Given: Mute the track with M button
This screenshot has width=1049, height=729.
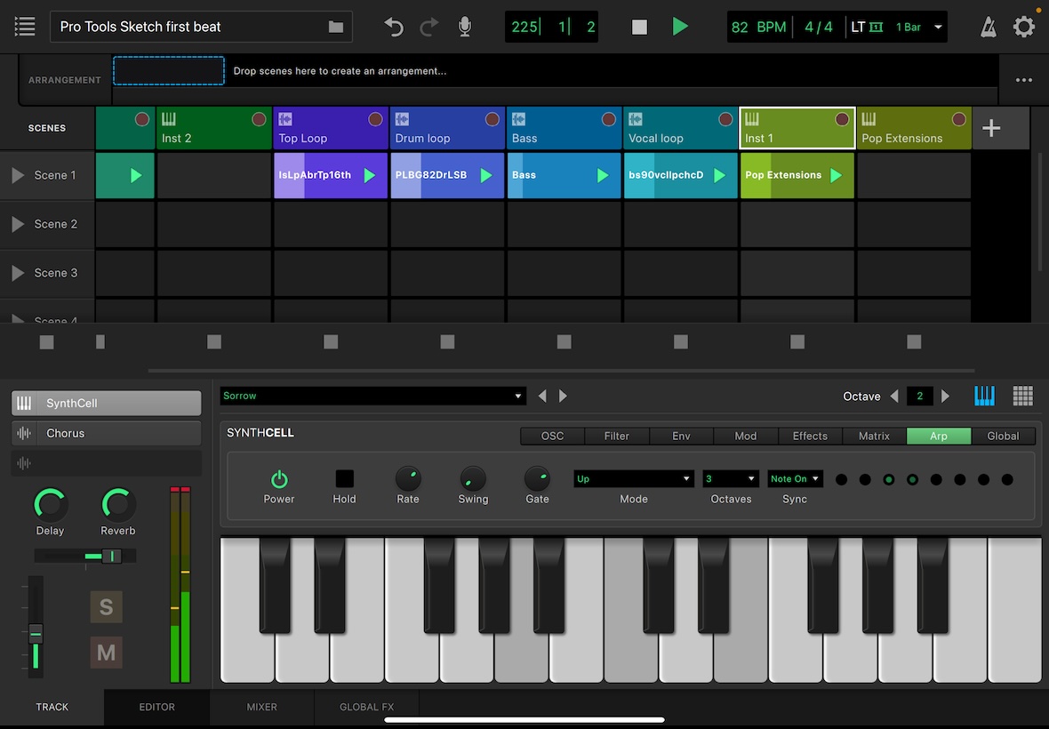Looking at the screenshot, I should 107,652.
